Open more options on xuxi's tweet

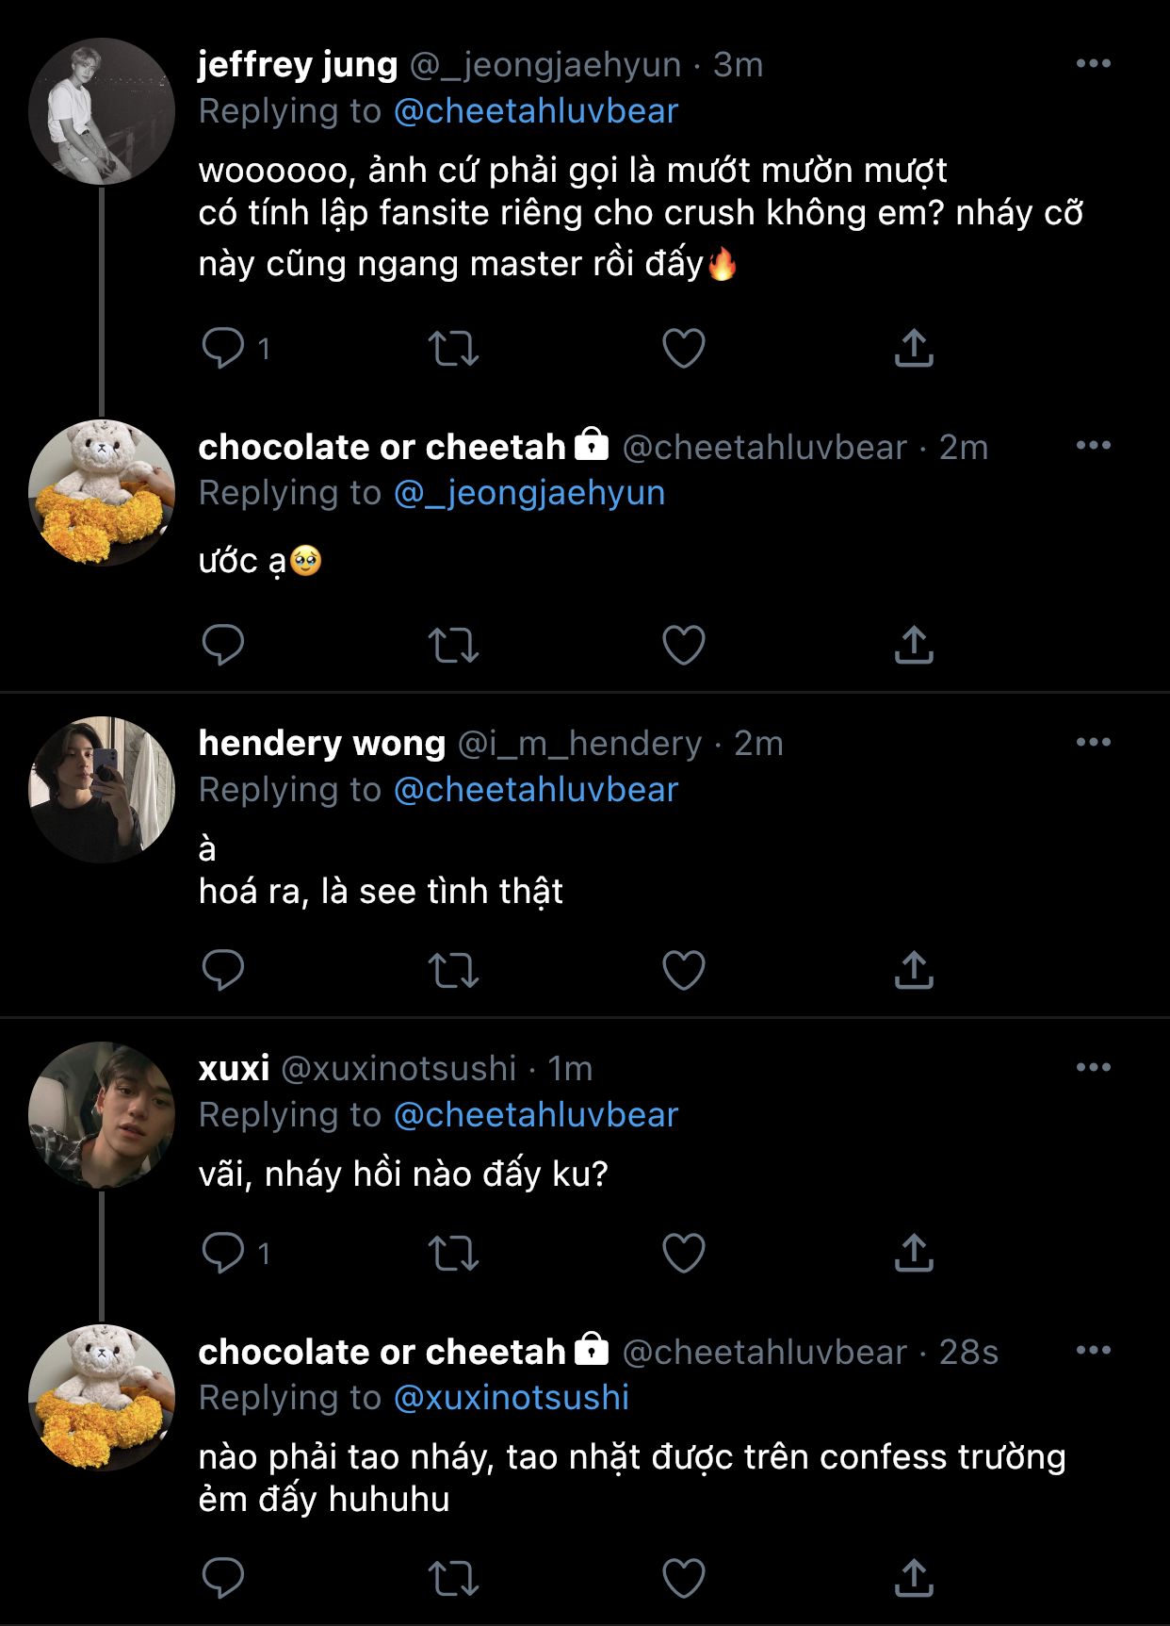[x=1093, y=1068]
